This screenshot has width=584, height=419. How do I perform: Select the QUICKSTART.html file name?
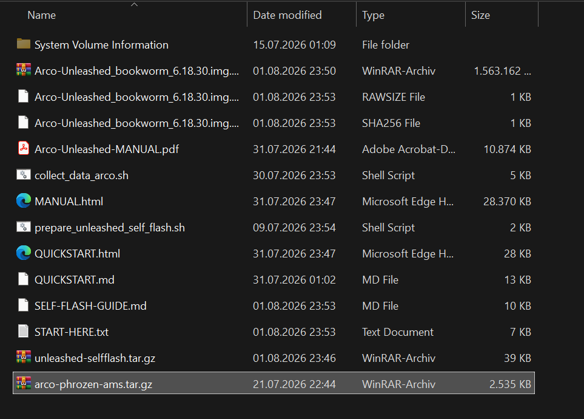tap(77, 254)
